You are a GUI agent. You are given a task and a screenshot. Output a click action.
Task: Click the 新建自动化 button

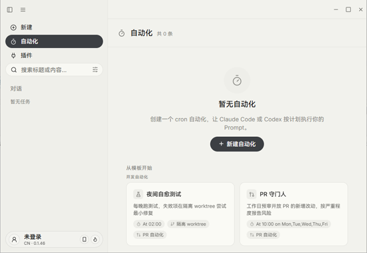click(x=237, y=144)
